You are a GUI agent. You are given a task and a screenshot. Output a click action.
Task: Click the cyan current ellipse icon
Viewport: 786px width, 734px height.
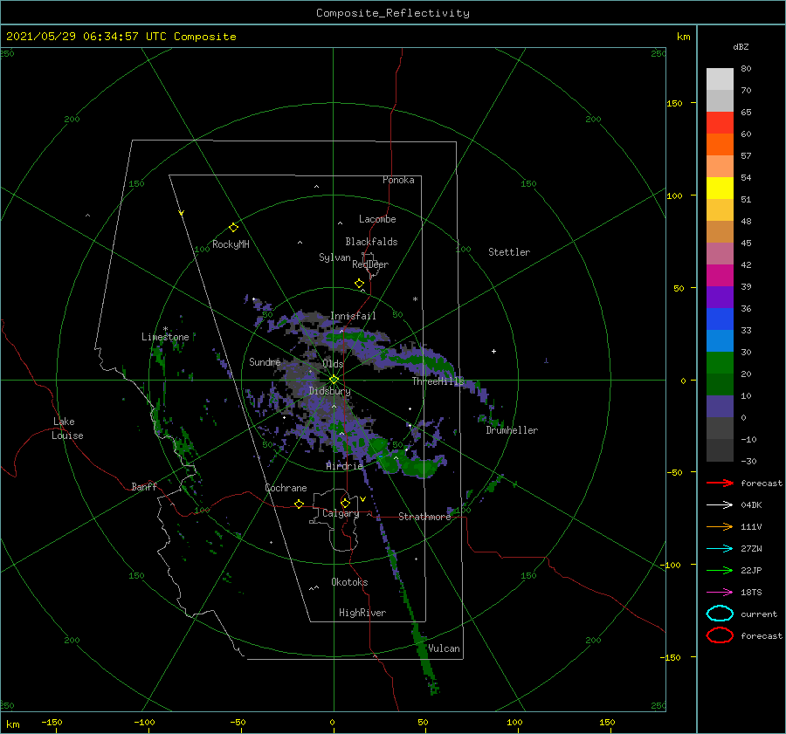click(x=720, y=614)
